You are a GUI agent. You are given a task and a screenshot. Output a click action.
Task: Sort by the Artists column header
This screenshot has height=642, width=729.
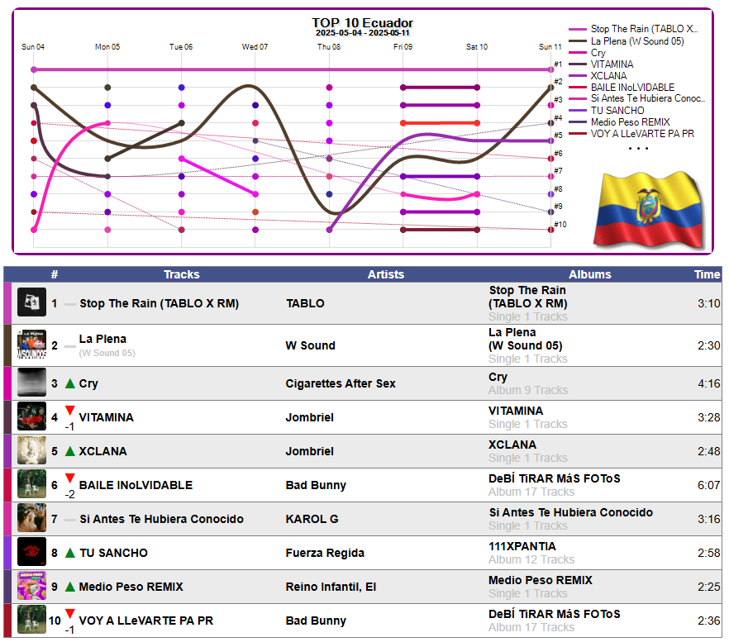pyautogui.click(x=386, y=274)
